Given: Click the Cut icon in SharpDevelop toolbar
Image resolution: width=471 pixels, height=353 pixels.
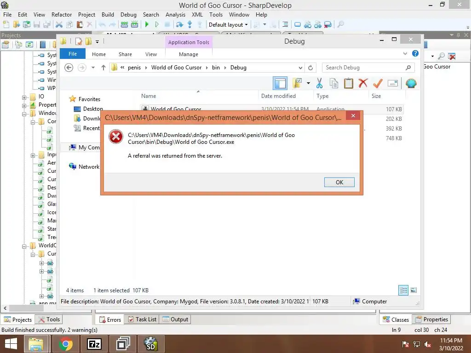Looking at the screenshot, I should point(59,24).
